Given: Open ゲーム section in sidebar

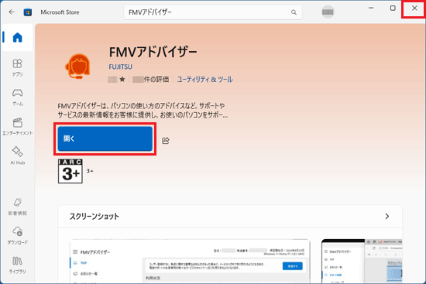Looking at the screenshot, I should click(x=17, y=98).
